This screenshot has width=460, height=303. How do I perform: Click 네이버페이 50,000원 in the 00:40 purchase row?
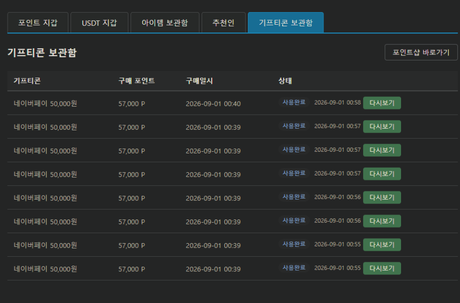click(x=45, y=103)
